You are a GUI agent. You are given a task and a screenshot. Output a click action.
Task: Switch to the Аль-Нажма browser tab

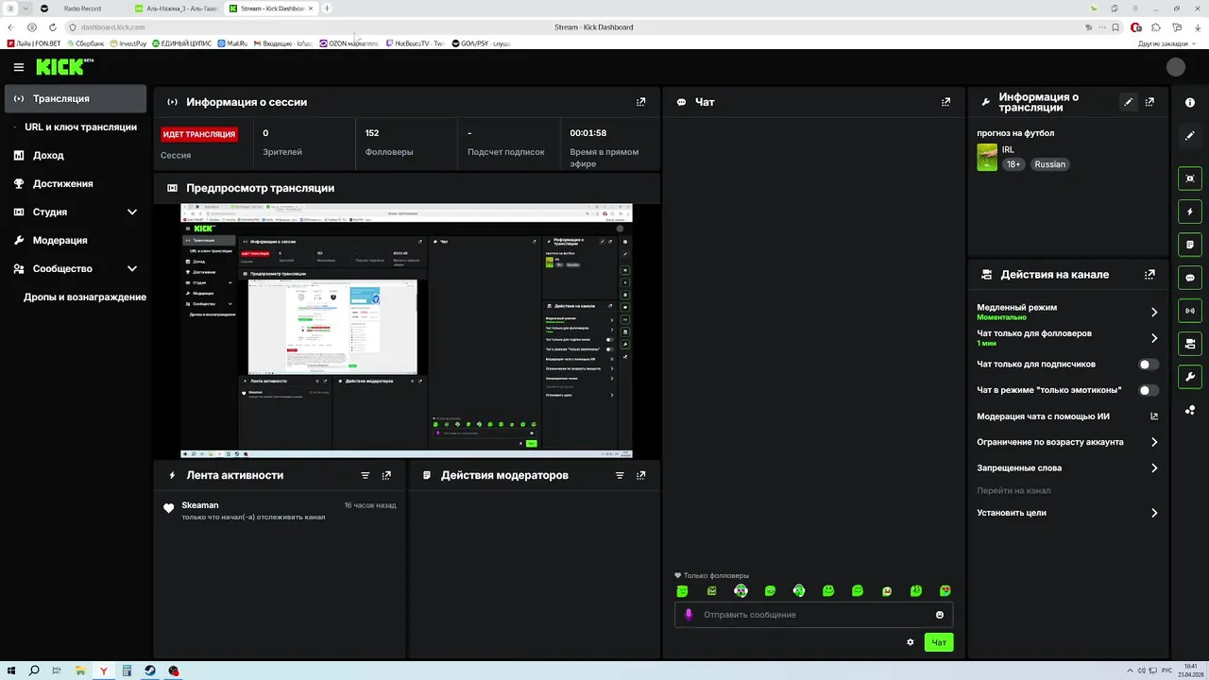coord(176,8)
